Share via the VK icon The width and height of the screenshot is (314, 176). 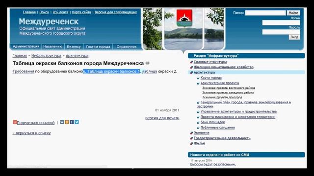click(62, 122)
